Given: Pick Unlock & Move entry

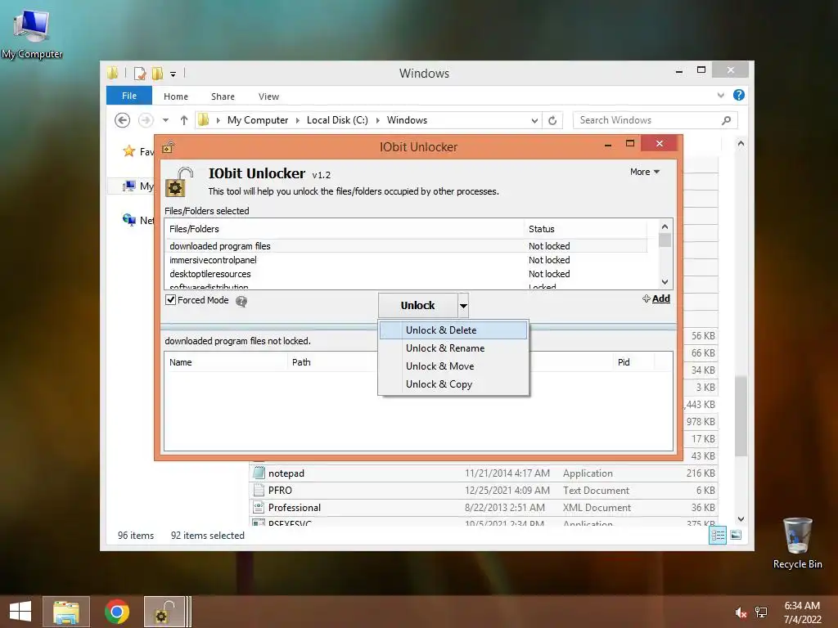Looking at the screenshot, I should pyautogui.click(x=453, y=366).
